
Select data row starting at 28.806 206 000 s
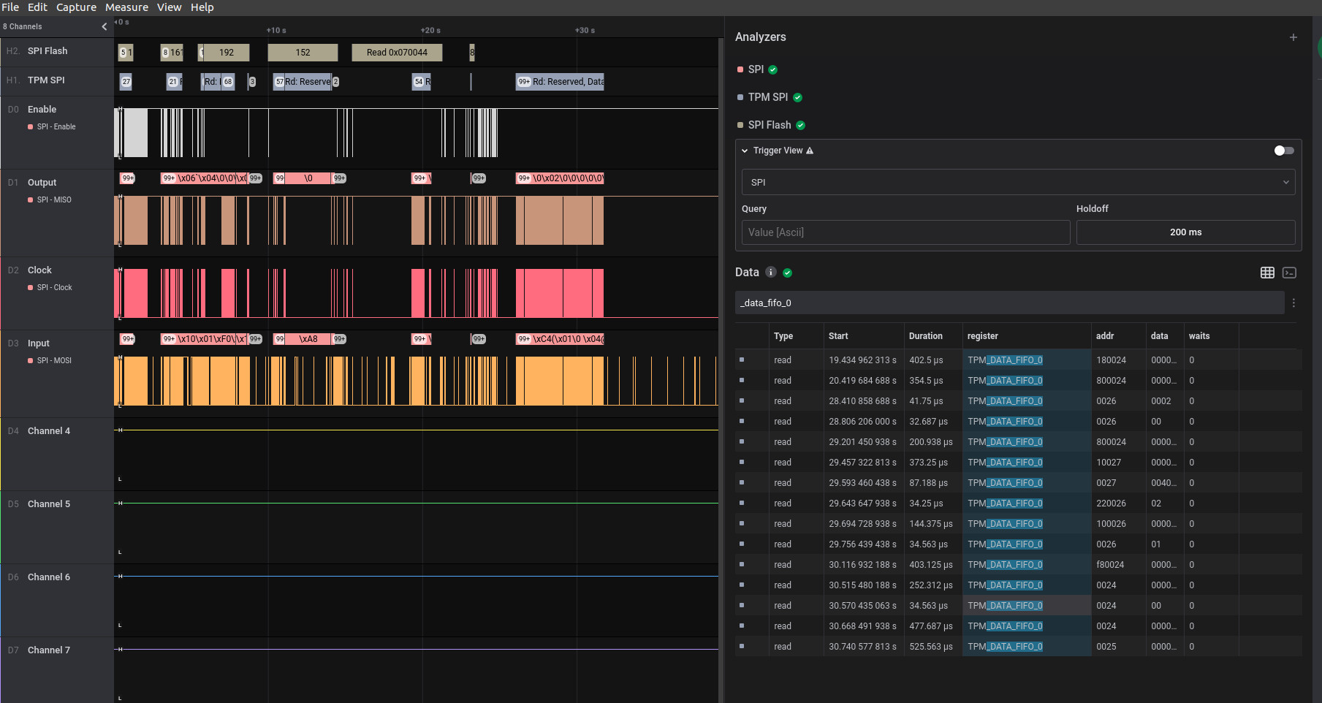click(862, 422)
